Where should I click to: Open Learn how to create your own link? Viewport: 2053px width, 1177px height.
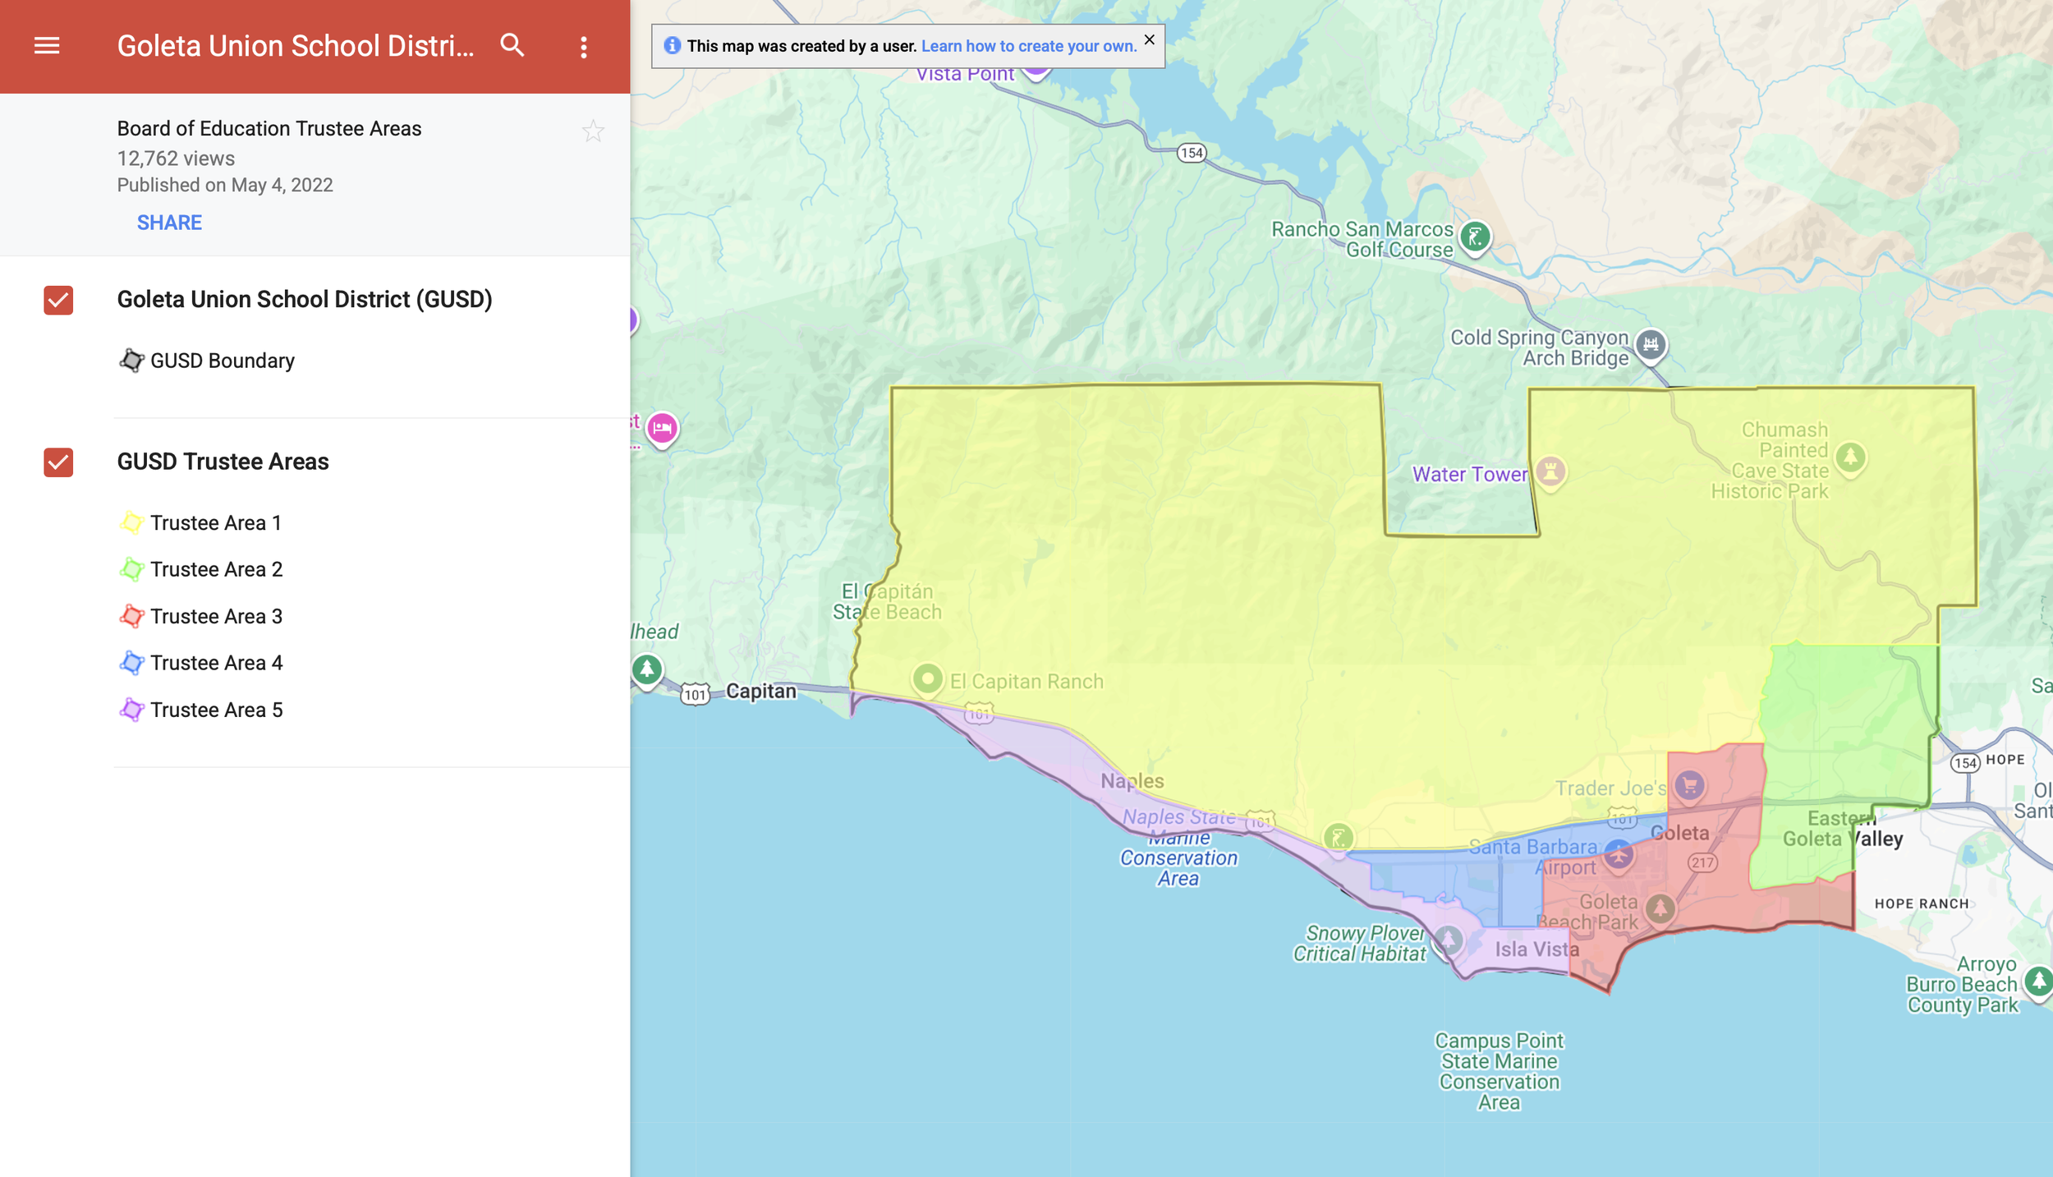click(1028, 46)
